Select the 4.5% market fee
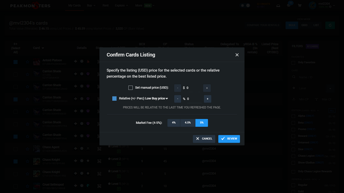The height and width of the screenshot is (193, 344). (188, 123)
